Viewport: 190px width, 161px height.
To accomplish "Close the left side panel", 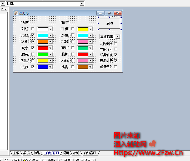I will [x=6, y=9].
